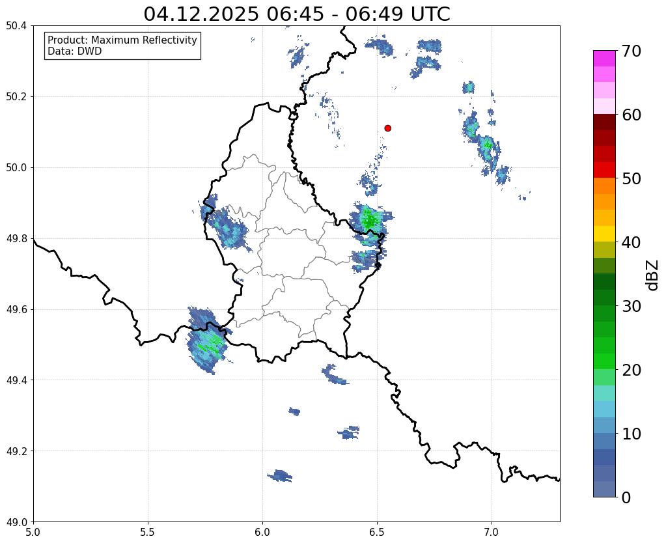
Task: Click the latitude axis label 49.4
Action: [x=16, y=380]
